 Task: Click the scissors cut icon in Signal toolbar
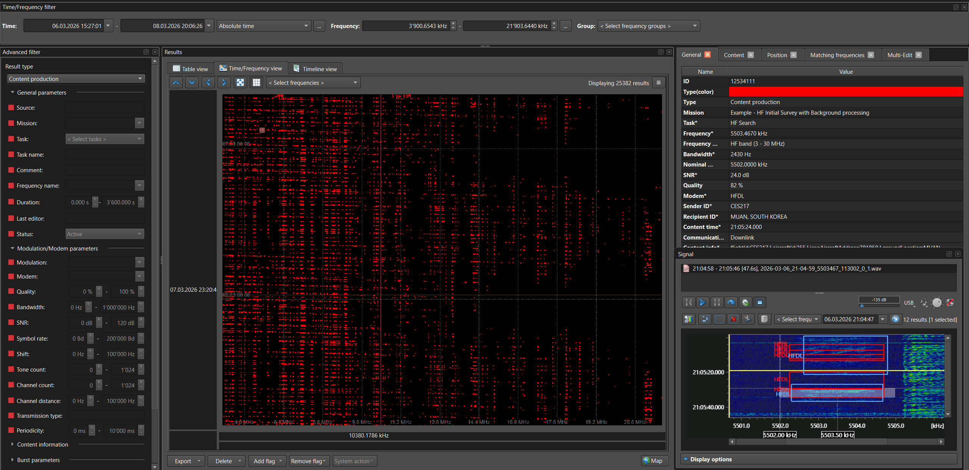[x=747, y=319]
